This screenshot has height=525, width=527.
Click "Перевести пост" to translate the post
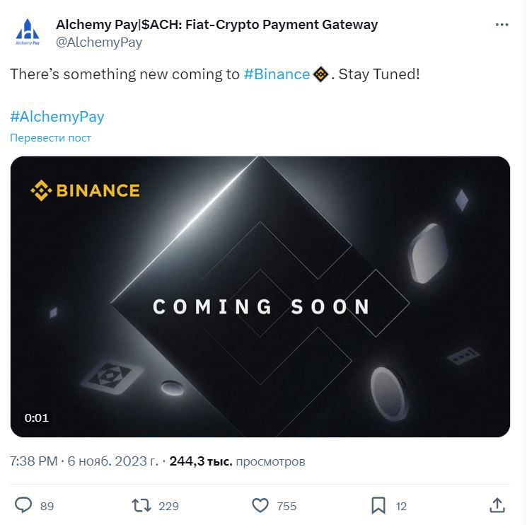click(x=50, y=138)
